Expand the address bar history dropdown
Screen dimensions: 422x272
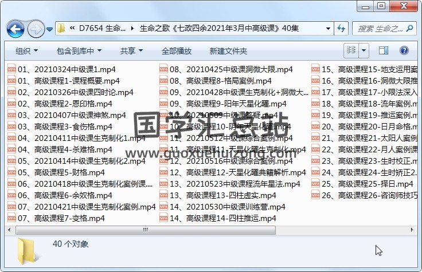point(328,29)
